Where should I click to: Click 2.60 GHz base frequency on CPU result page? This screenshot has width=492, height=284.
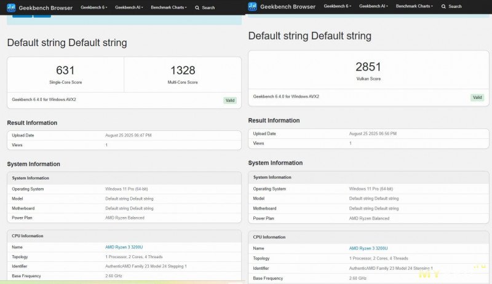point(114,276)
